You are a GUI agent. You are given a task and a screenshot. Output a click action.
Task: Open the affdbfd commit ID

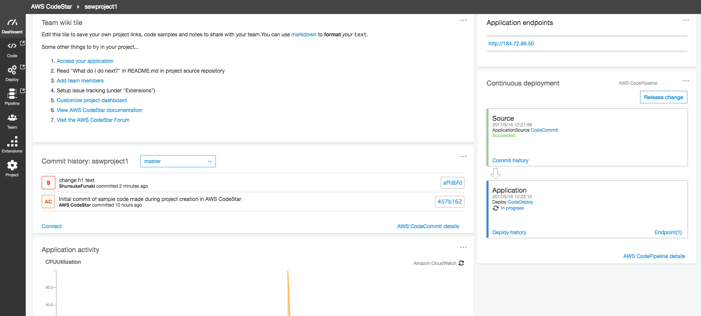click(x=452, y=183)
